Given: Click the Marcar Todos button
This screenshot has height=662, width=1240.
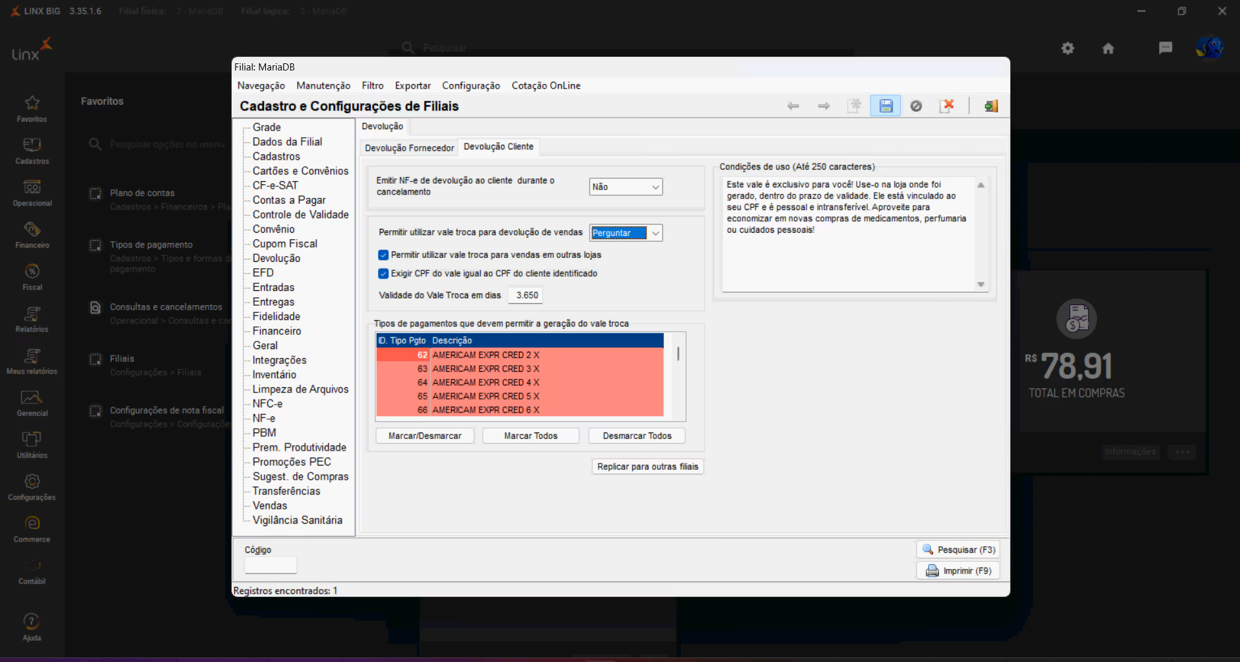Looking at the screenshot, I should pyautogui.click(x=530, y=436).
